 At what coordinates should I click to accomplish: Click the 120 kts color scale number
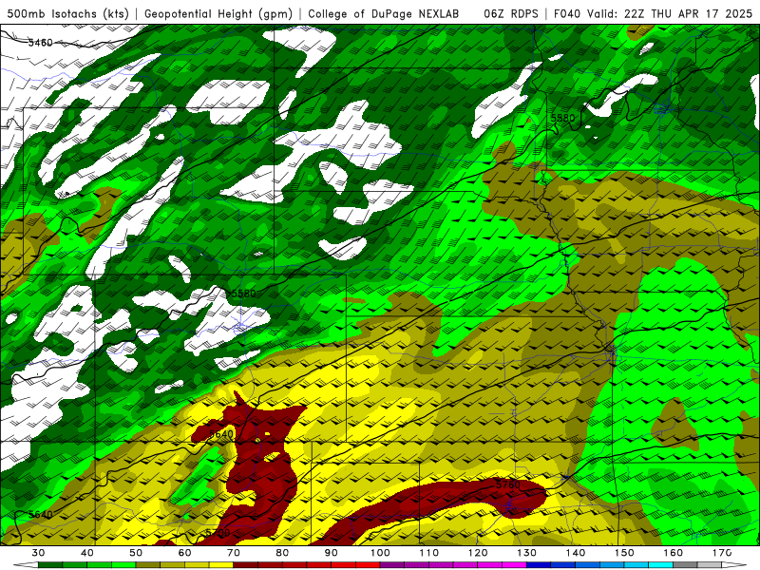(x=478, y=553)
